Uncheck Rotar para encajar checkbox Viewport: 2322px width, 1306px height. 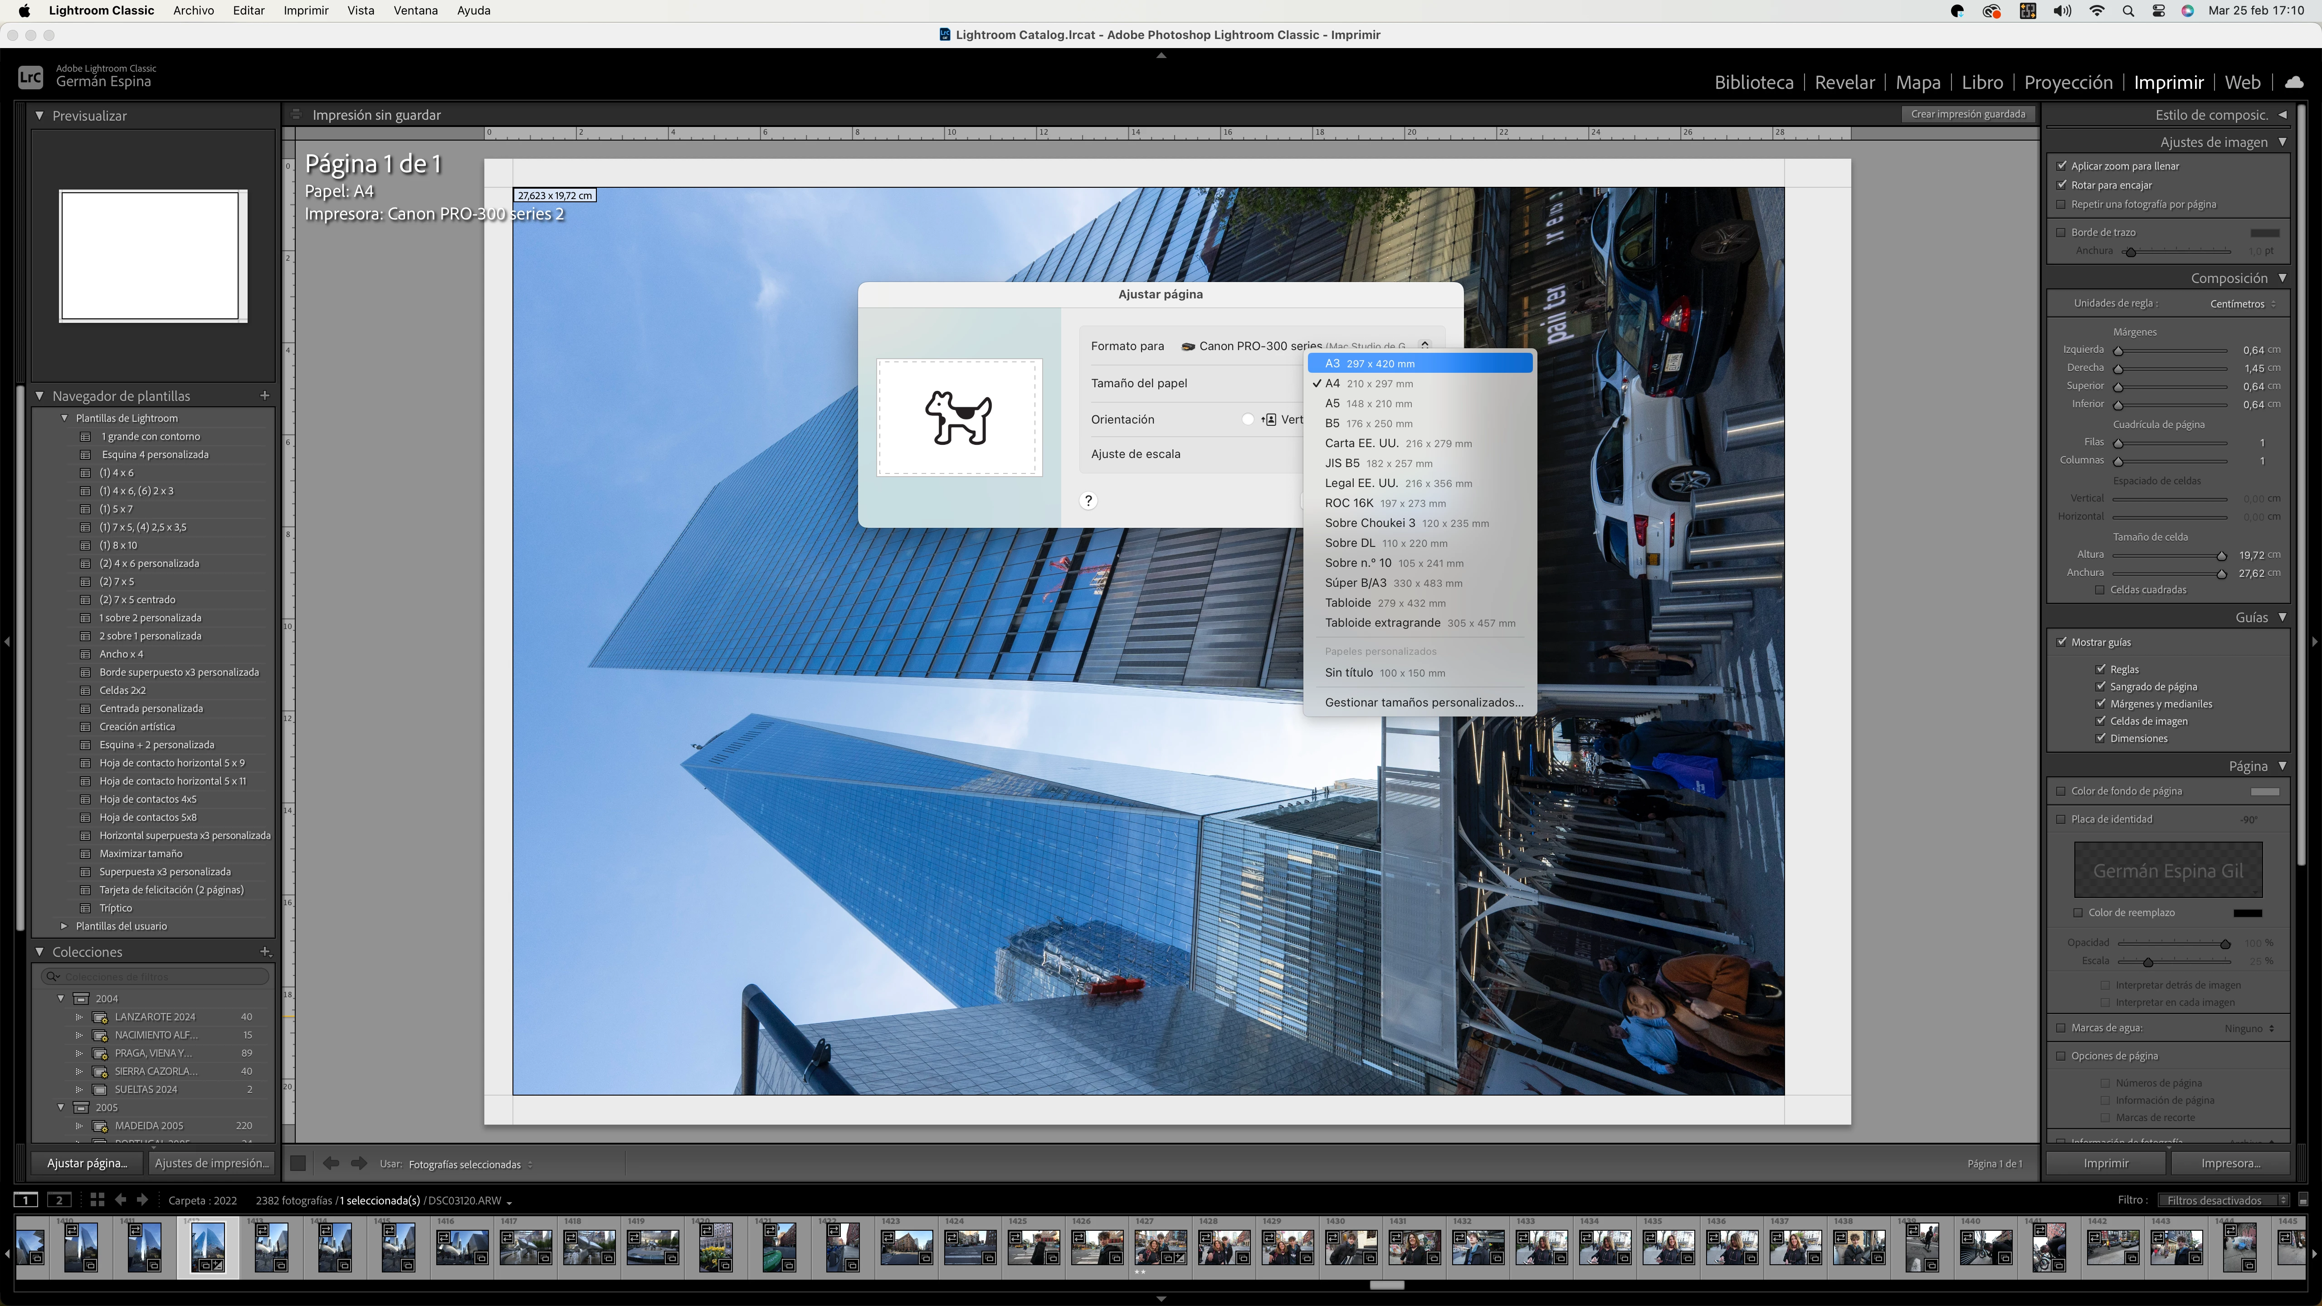click(2062, 185)
